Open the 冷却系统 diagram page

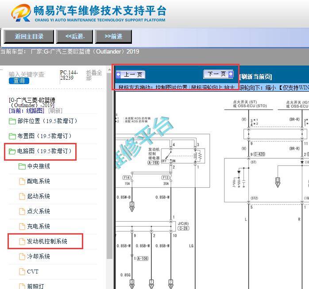point(39,256)
